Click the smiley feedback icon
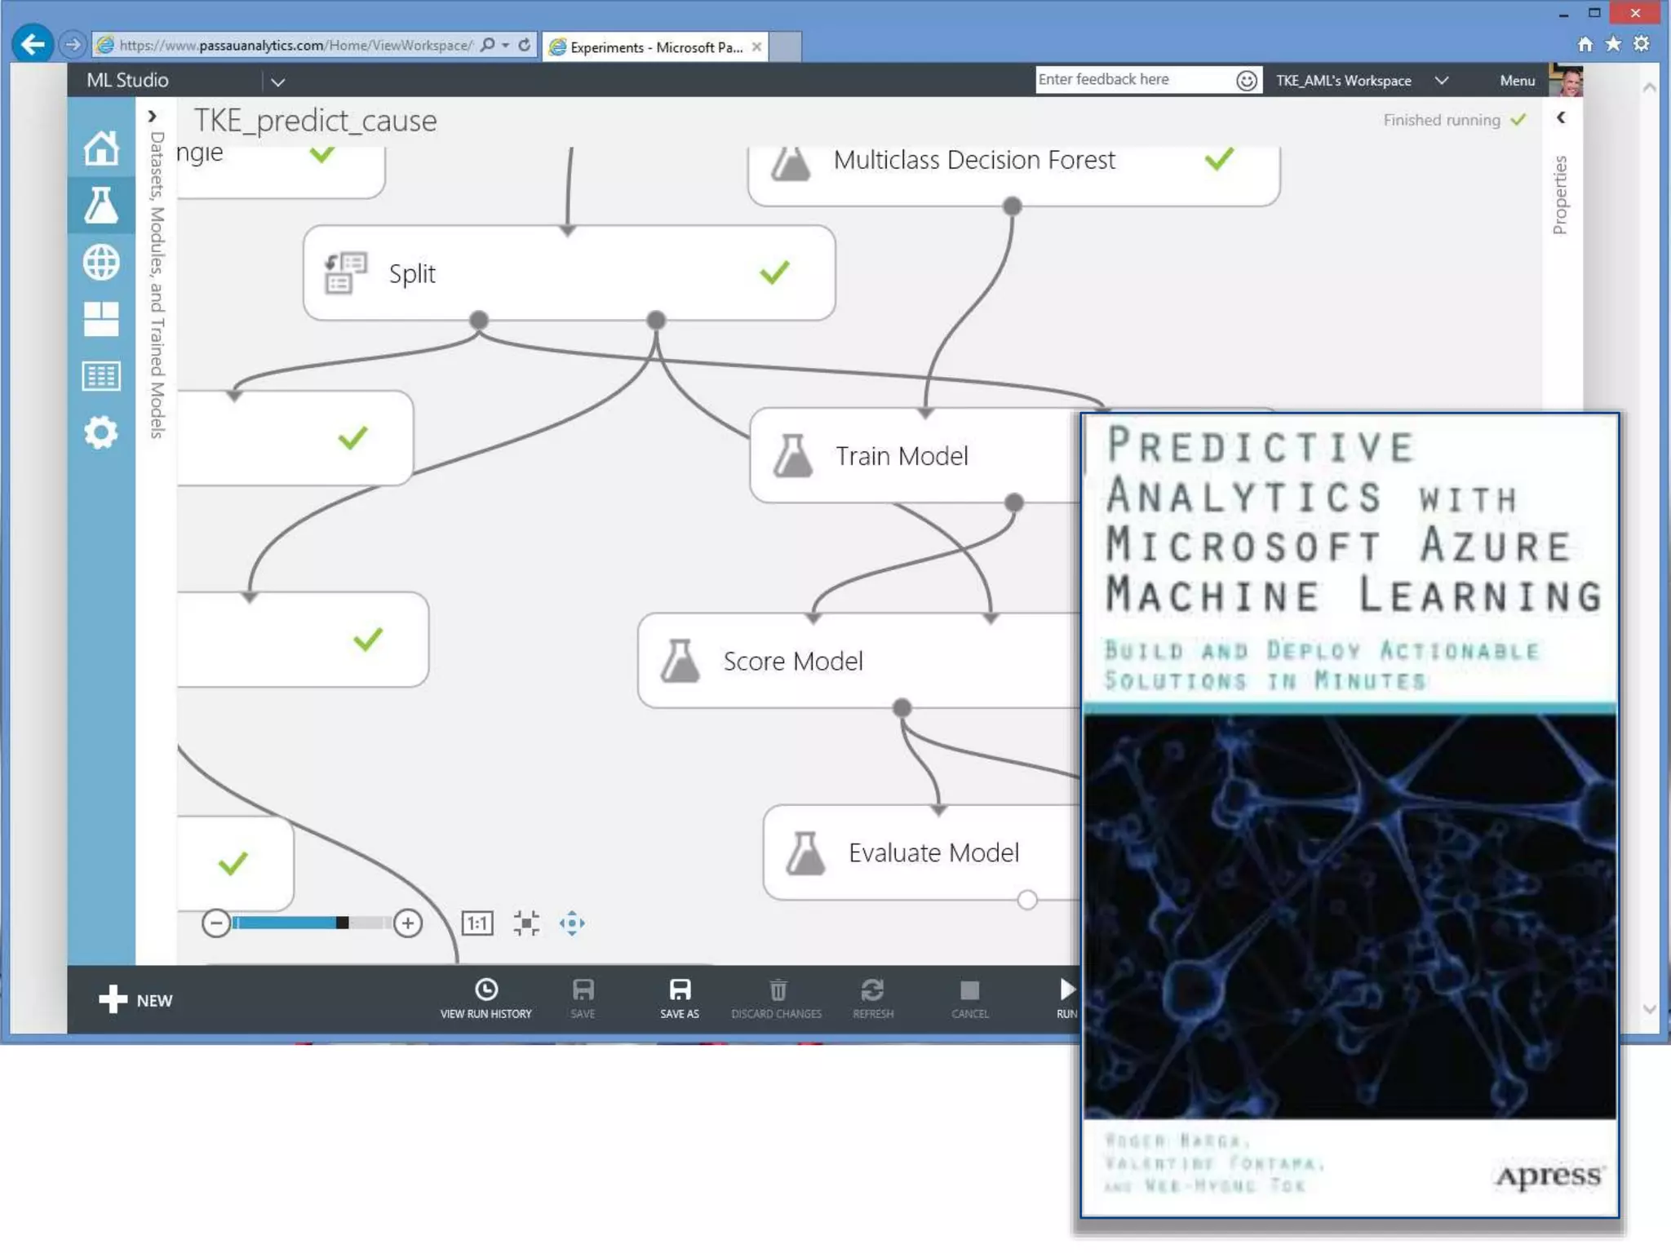Viewport: 1671px width, 1253px height. (1246, 80)
